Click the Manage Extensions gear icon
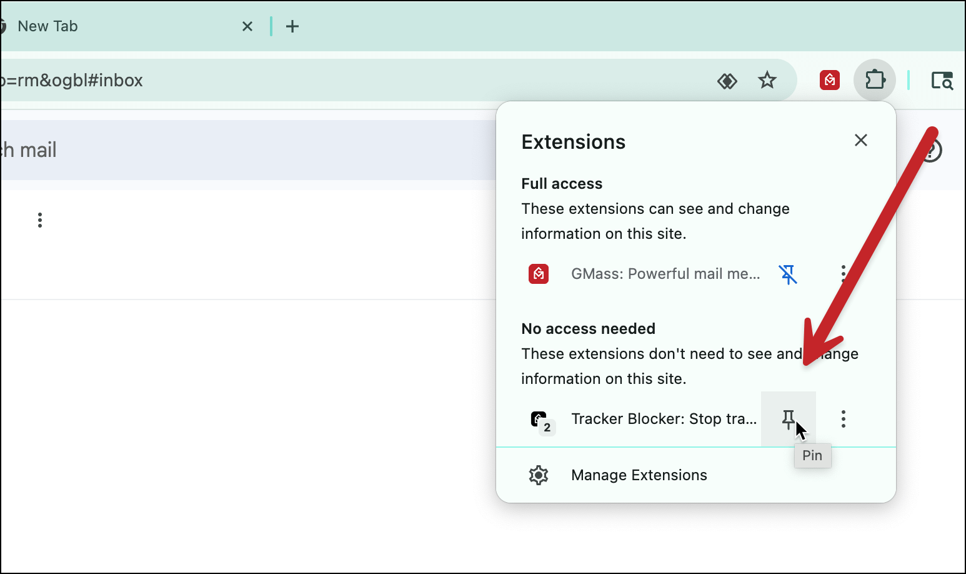 pos(539,475)
